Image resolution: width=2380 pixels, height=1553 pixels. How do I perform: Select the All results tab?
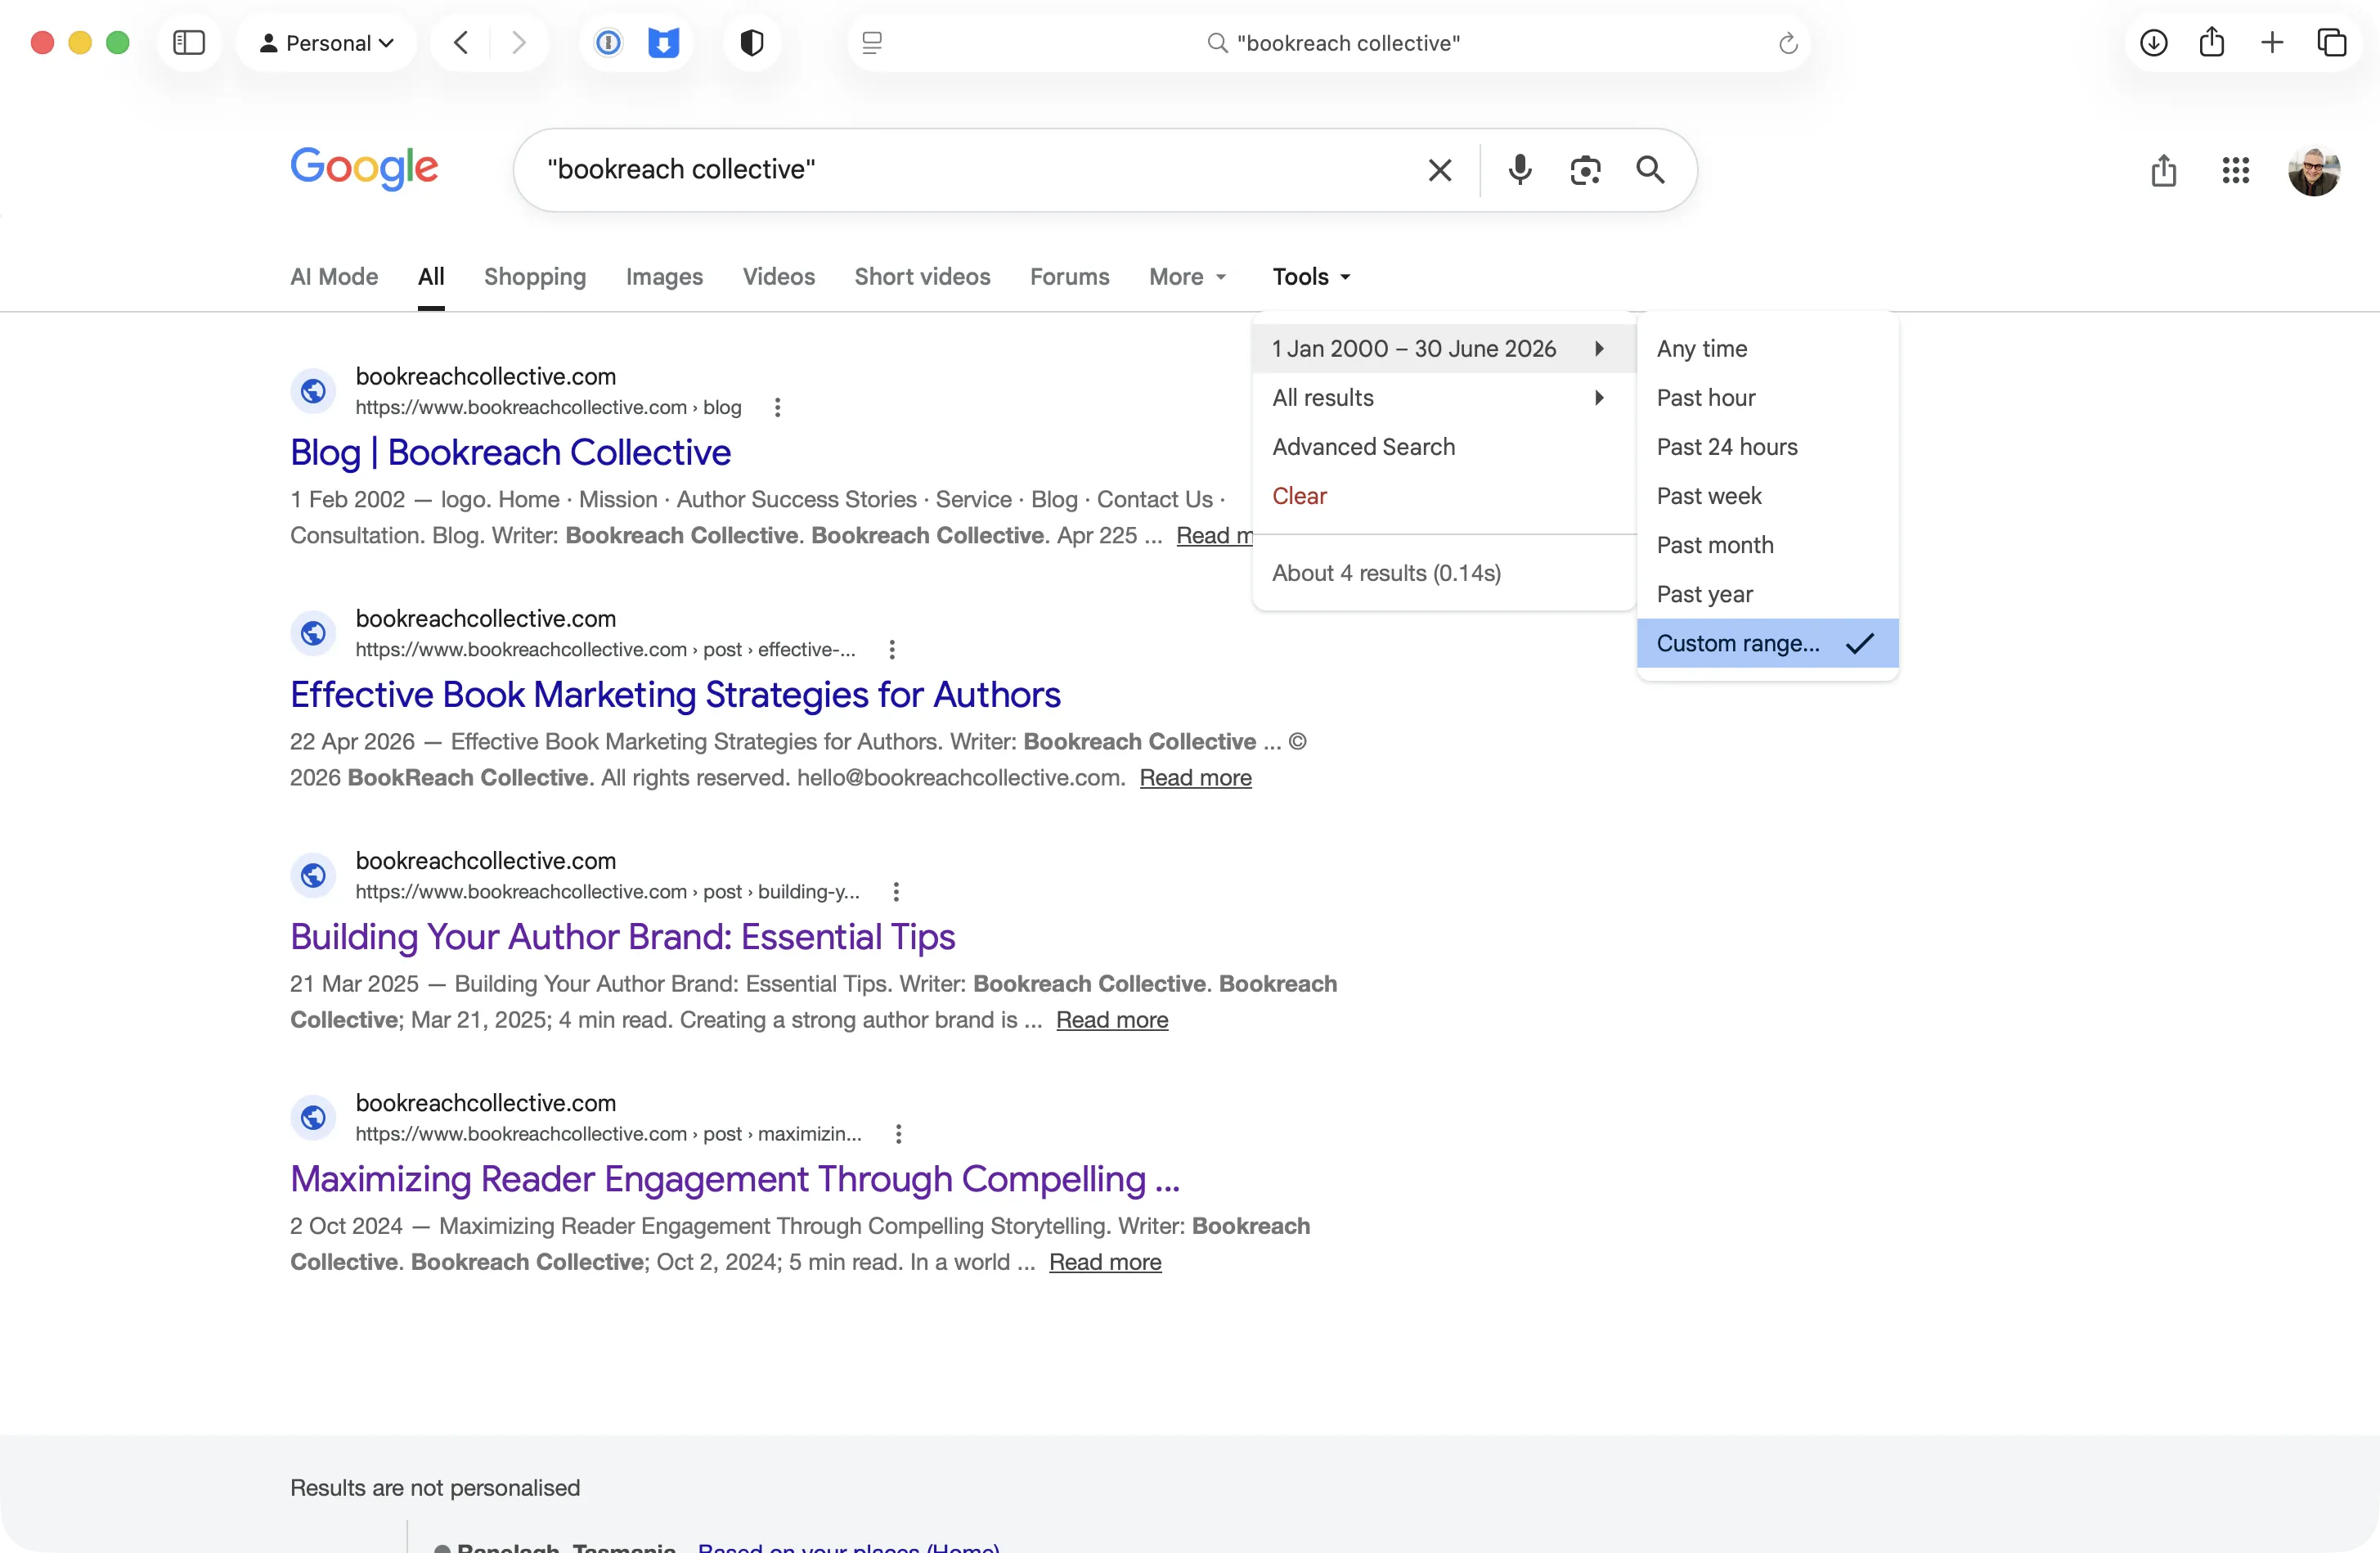pyautogui.click(x=431, y=277)
